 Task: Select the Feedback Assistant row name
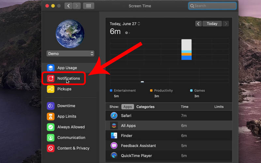(138, 146)
